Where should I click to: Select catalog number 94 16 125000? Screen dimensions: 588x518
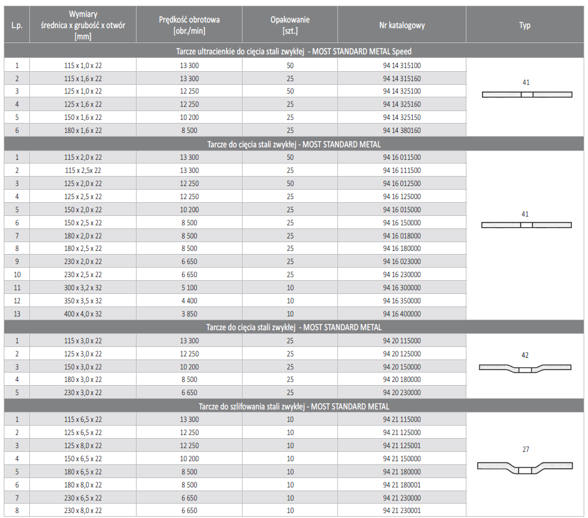pyautogui.click(x=402, y=197)
